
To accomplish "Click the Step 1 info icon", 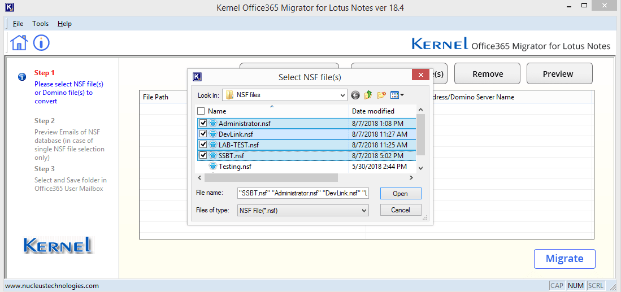I will click(22, 77).
